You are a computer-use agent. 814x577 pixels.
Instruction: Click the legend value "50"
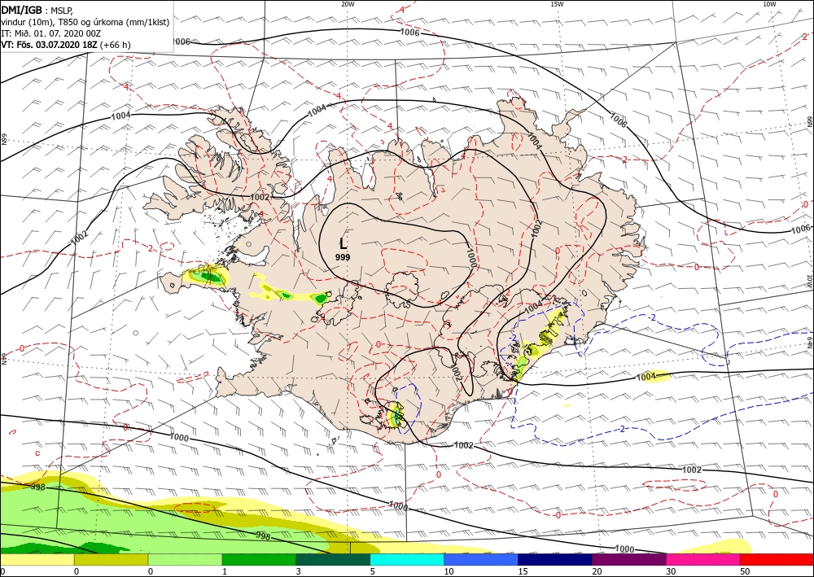[x=745, y=571]
